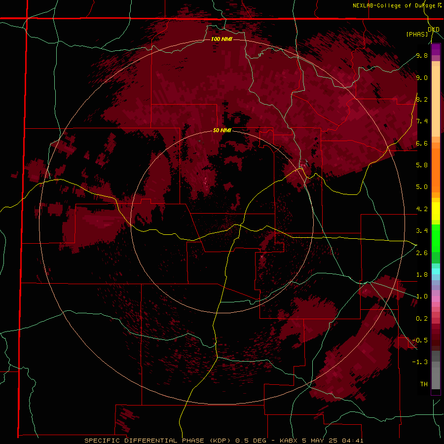Pick the bright green segment of color bar

(x=436, y=239)
